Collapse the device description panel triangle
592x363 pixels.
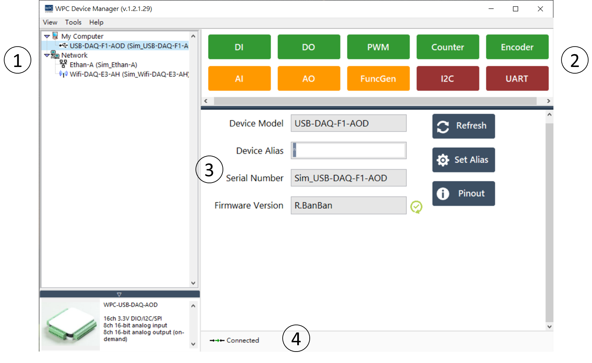pyautogui.click(x=119, y=294)
